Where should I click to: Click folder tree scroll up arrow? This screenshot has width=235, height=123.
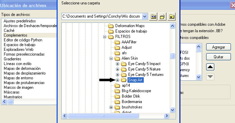pos(172,26)
